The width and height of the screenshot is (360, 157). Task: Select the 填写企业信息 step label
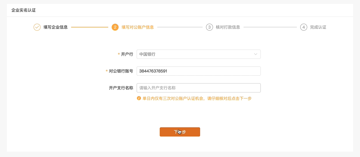click(x=56, y=27)
